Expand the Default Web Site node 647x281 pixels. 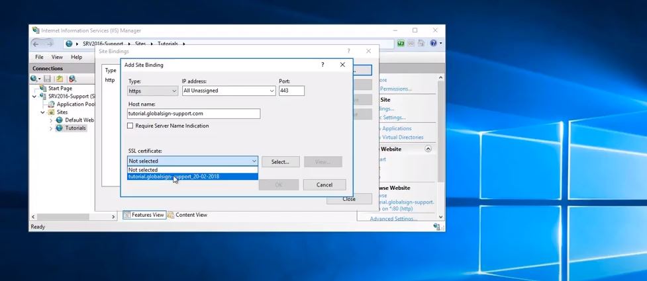[x=51, y=120]
